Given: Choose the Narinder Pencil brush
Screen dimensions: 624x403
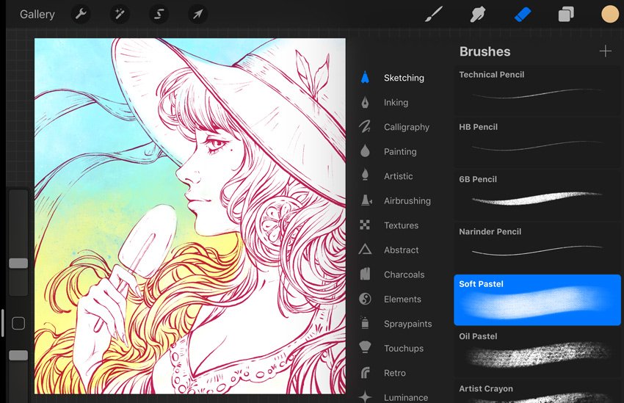Looking at the screenshot, I should 537,247.
